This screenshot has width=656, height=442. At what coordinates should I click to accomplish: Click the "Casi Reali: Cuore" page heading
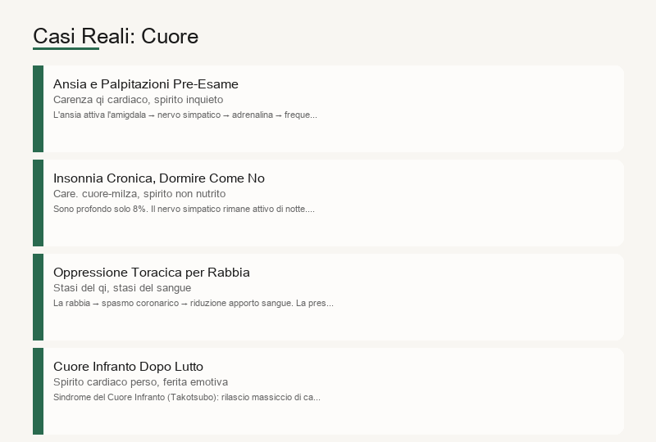coord(116,36)
